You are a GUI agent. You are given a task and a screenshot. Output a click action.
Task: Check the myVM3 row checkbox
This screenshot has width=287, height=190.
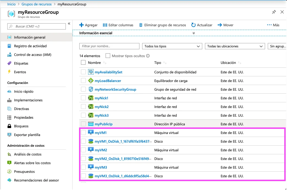pyautogui.click(x=83, y=167)
